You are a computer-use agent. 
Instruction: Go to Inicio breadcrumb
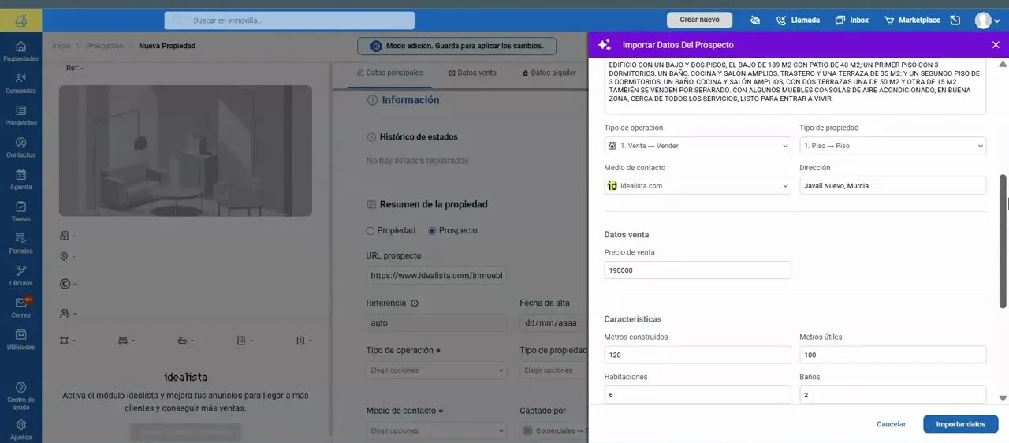pyautogui.click(x=61, y=46)
